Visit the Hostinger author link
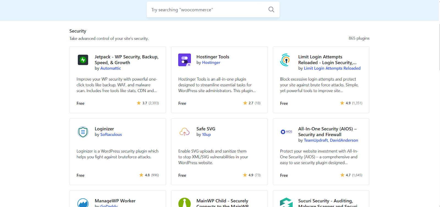This screenshot has height=207, width=440. (x=211, y=63)
